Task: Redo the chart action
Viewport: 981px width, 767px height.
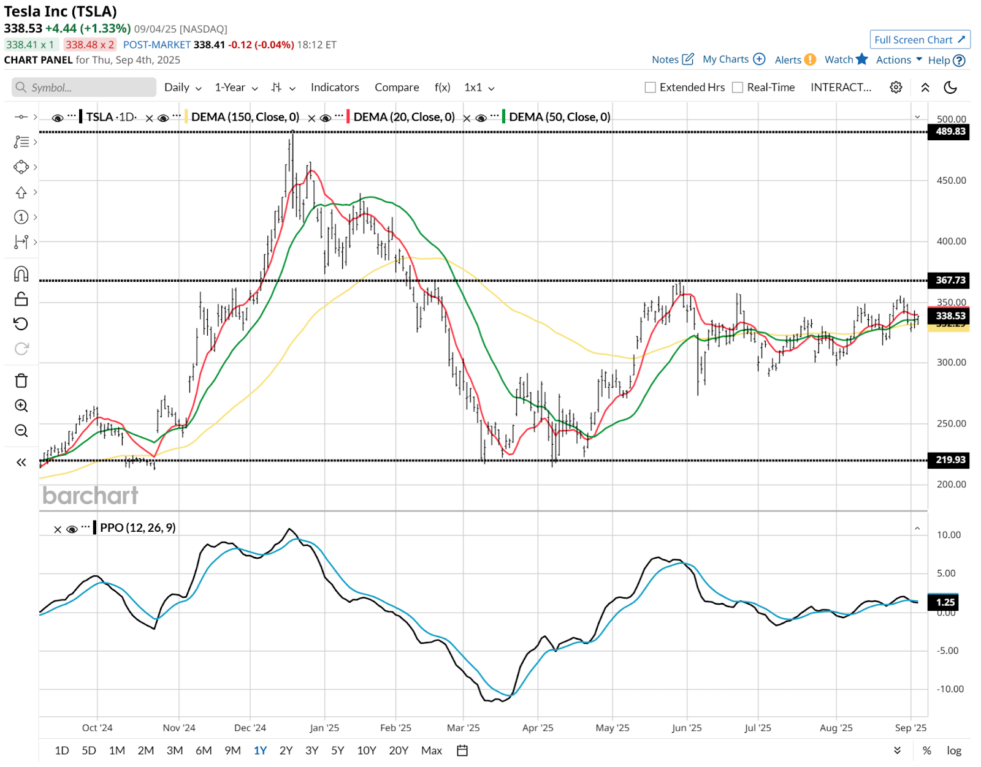Action: point(21,349)
